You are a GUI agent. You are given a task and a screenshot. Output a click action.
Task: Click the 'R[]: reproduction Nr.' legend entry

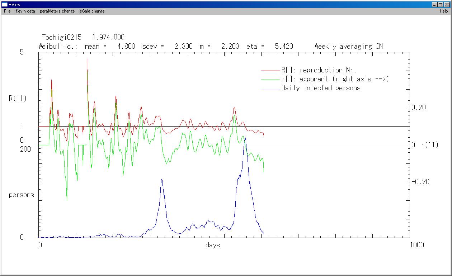point(319,70)
